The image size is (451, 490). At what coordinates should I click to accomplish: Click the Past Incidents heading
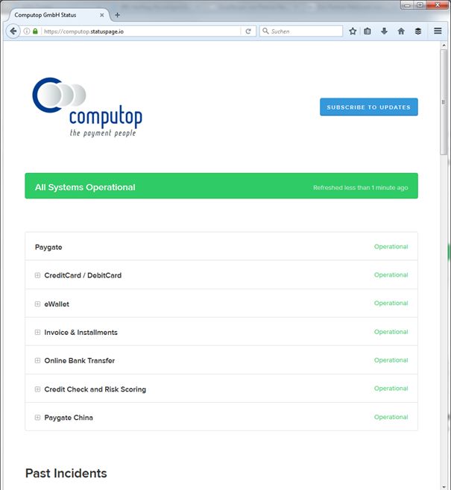click(x=66, y=473)
